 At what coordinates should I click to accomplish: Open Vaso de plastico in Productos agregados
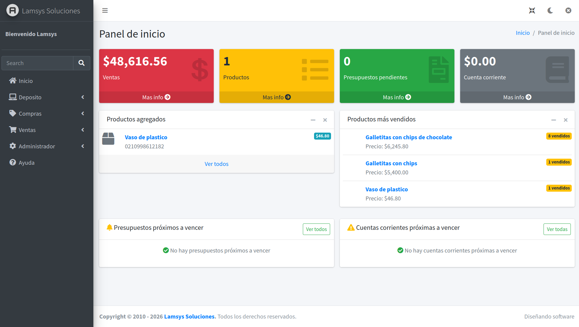click(x=146, y=137)
